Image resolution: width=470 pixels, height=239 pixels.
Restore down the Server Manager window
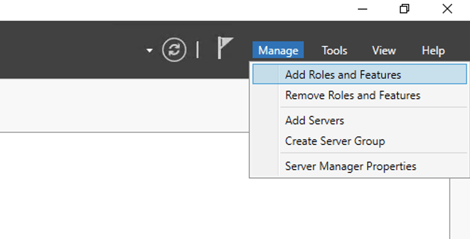tap(405, 9)
